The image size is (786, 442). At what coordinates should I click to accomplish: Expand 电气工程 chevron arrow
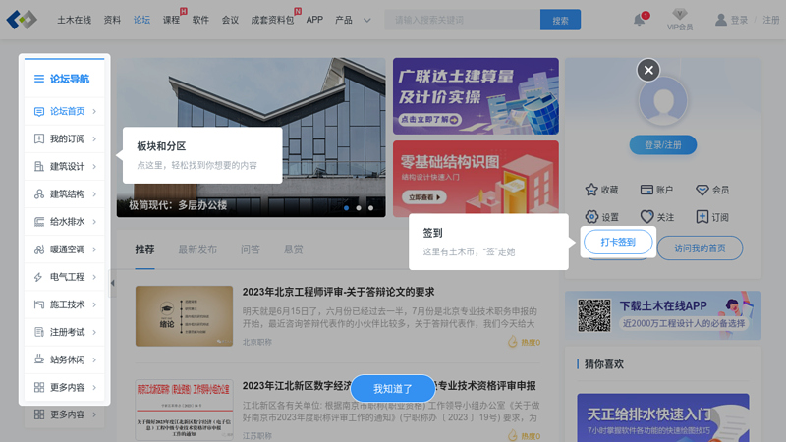(x=94, y=277)
